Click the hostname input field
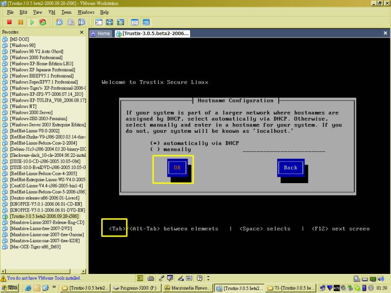 284,149
